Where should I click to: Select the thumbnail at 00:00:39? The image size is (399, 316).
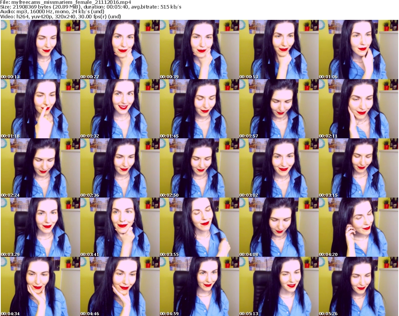[x=199, y=49]
